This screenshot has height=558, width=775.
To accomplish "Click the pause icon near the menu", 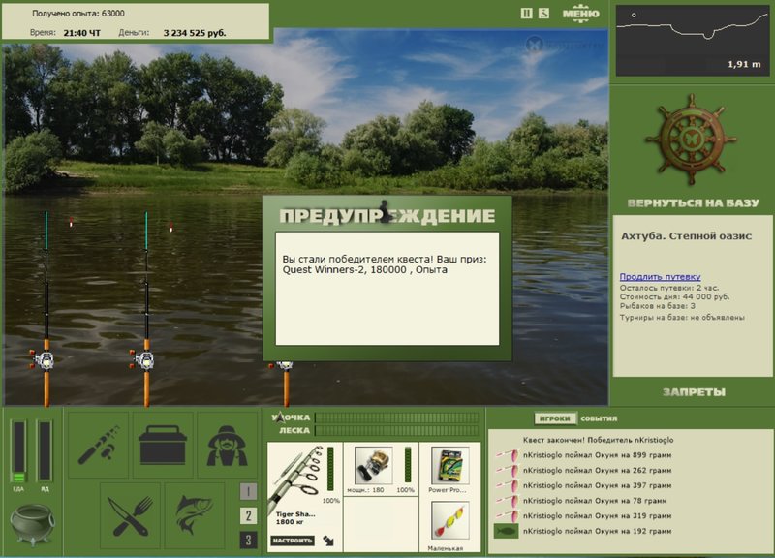I will click(x=526, y=14).
